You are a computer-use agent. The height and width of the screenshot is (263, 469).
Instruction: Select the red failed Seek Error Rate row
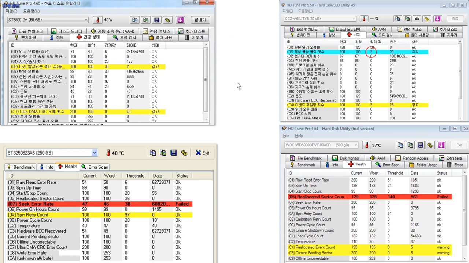(x=99, y=204)
